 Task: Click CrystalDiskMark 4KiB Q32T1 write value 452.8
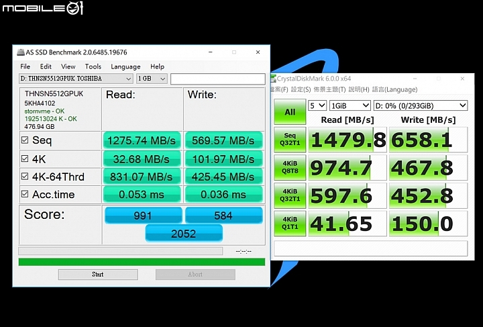[428, 195]
